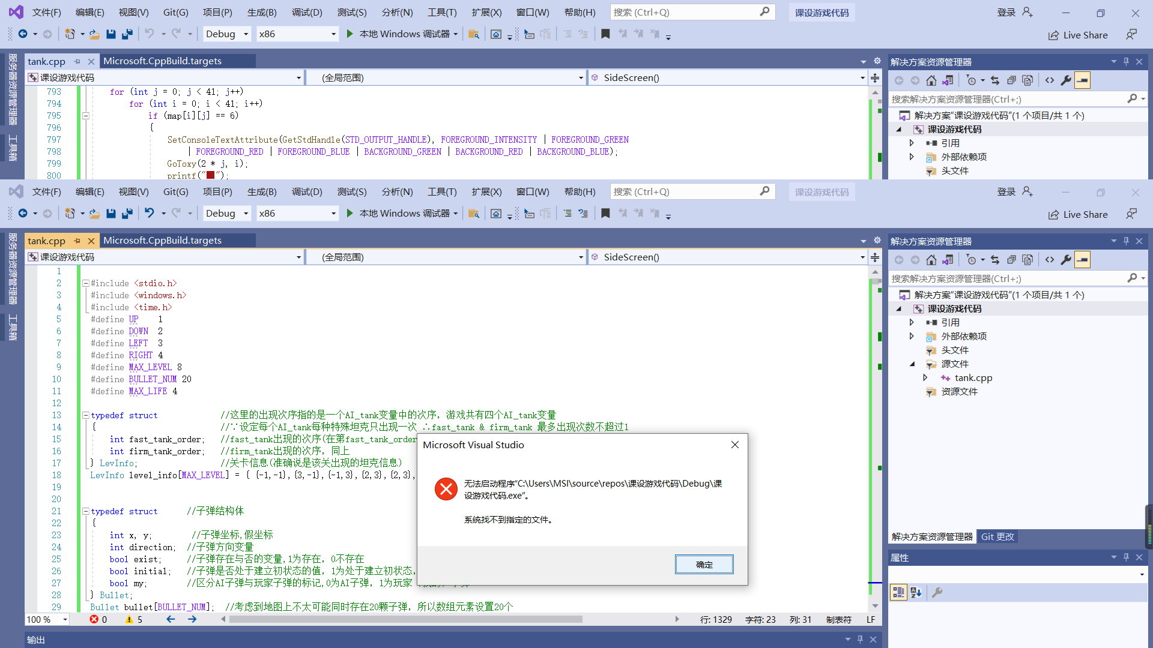This screenshot has height=648, width=1153.
Task: Click Home icon in background window Solution Explorer
Action: coord(931,80)
